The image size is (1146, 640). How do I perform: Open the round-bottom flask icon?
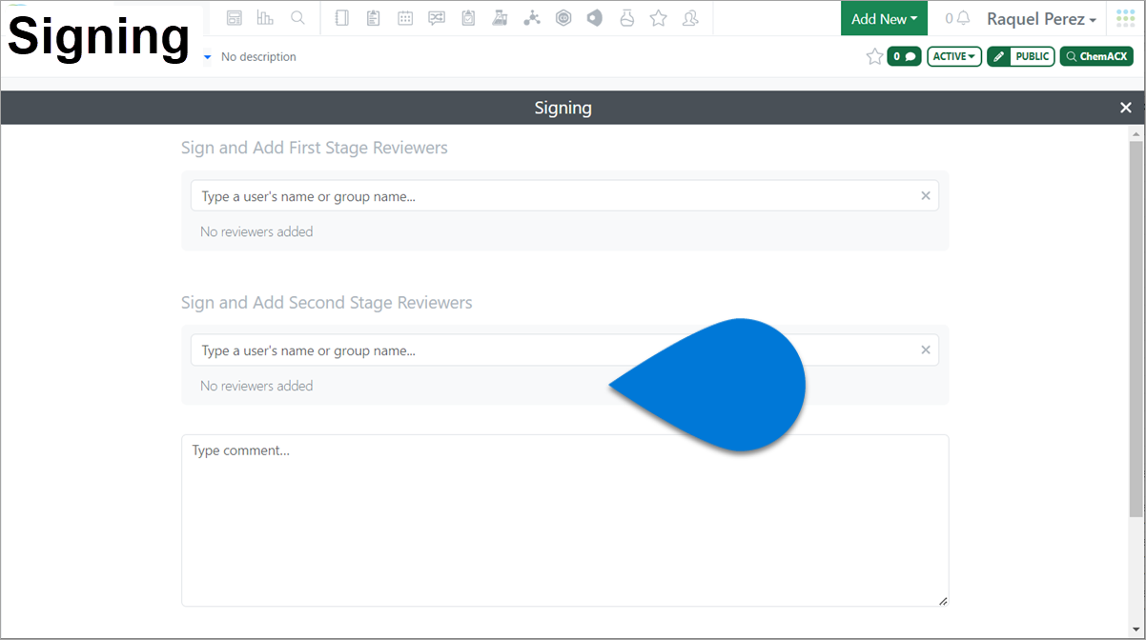point(626,18)
